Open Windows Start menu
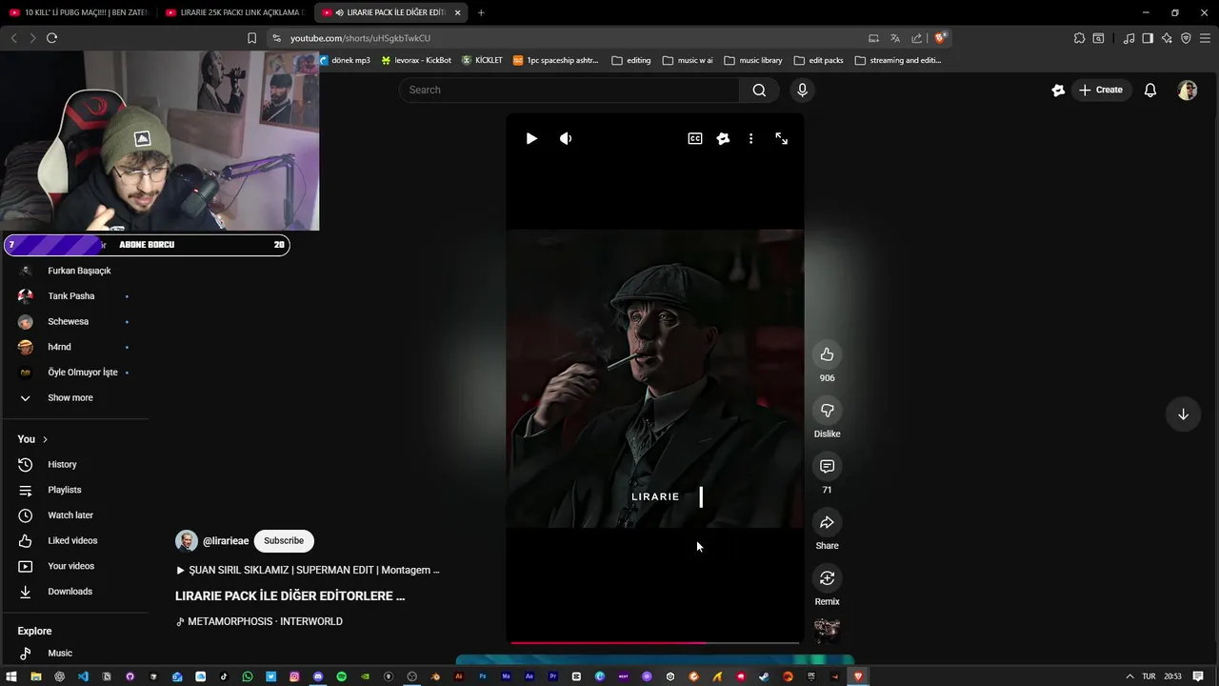Viewport: 1219px width, 686px height. click(11, 676)
